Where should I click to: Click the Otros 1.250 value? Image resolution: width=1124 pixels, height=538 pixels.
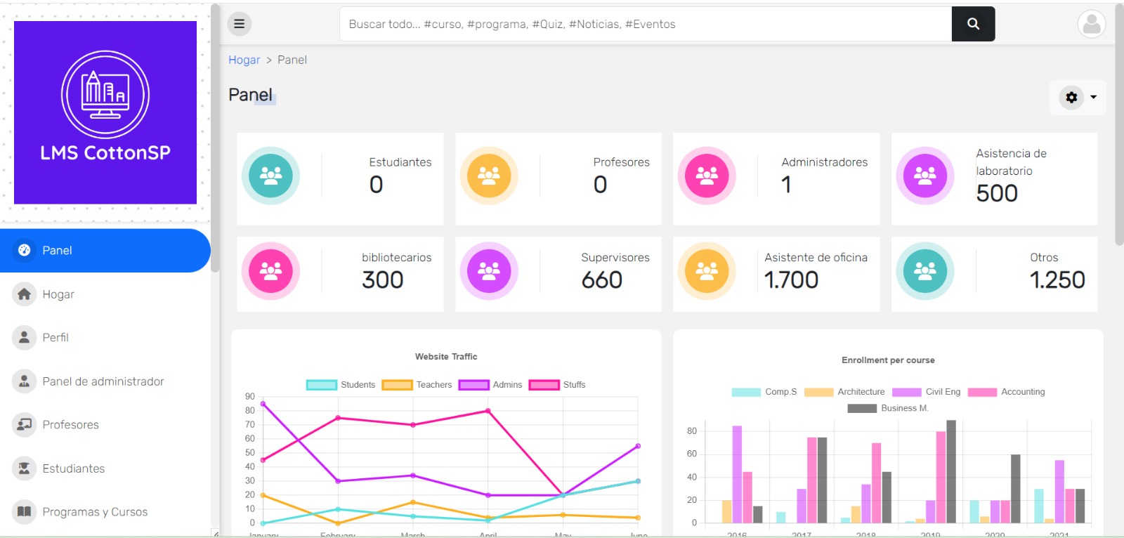pos(1057,280)
